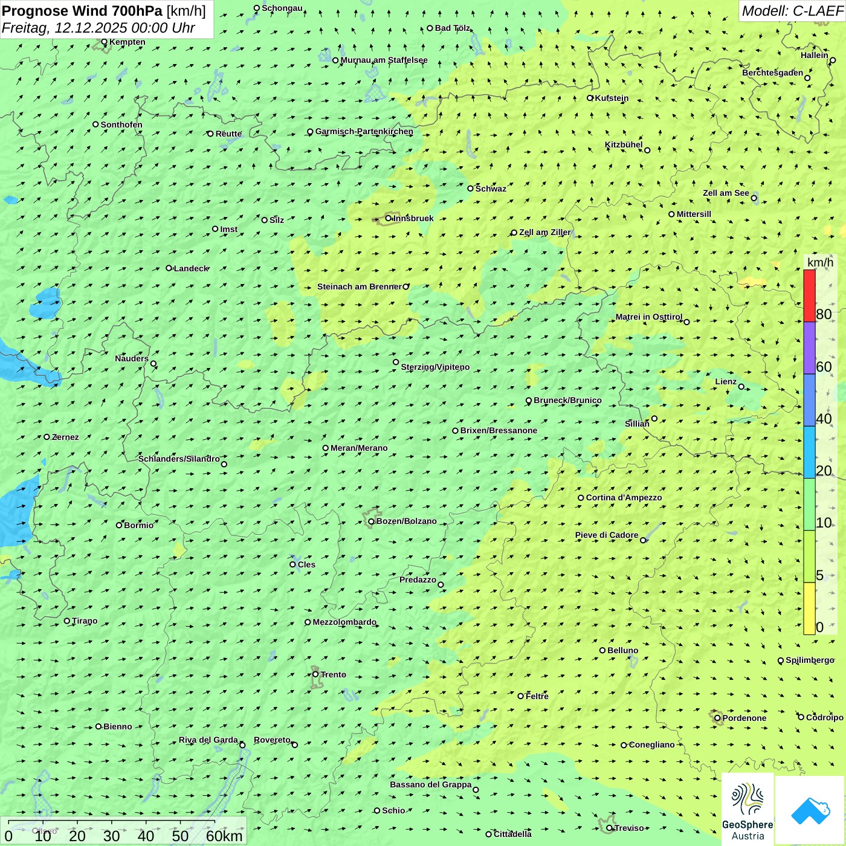Click the 'Zernez' label
The height and width of the screenshot is (846, 846).
coord(65,437)
